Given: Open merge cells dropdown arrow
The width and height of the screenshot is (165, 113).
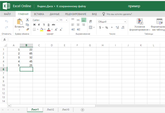Looking at the screenshot, I should click(x=94, y=27).
